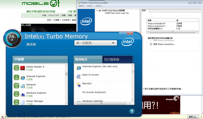Click the accelerated list scroll-up arrow
This screenshot has height=119, width=203.
[66, 65]
